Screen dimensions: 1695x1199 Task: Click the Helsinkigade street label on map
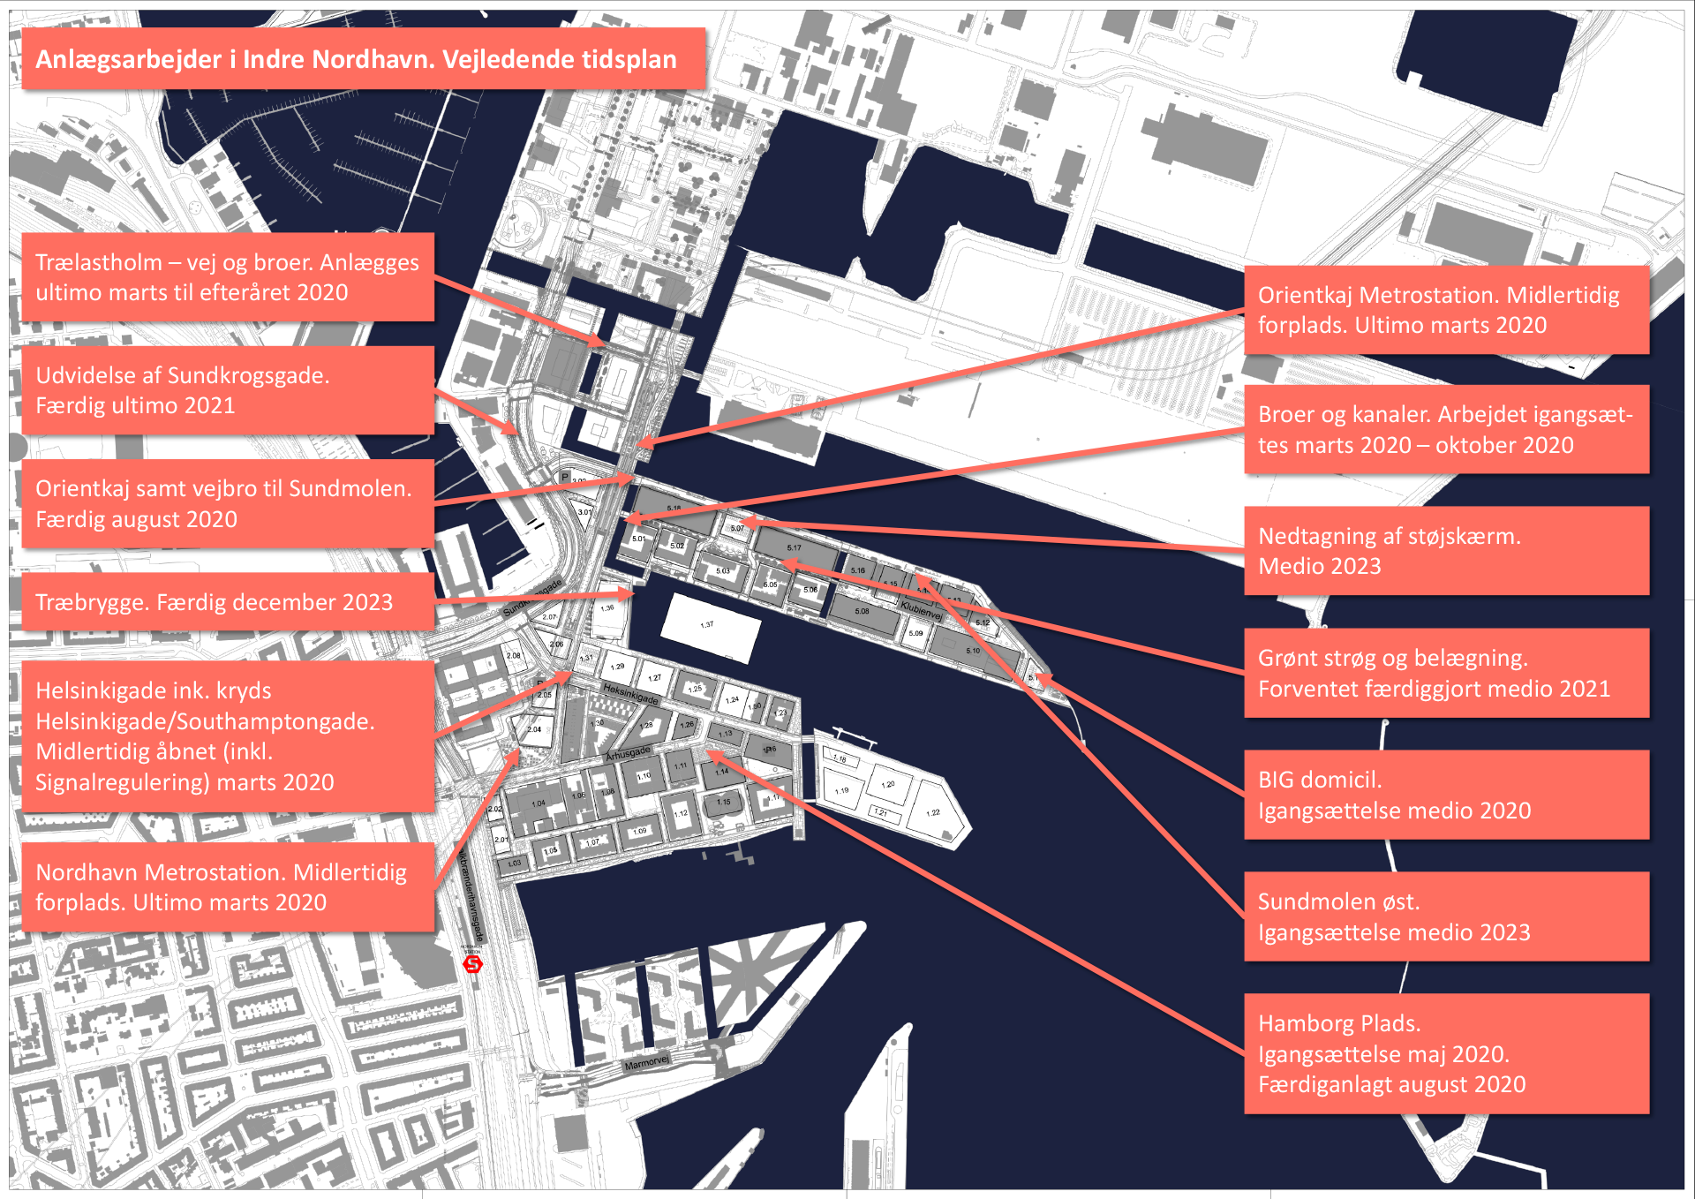630,694
